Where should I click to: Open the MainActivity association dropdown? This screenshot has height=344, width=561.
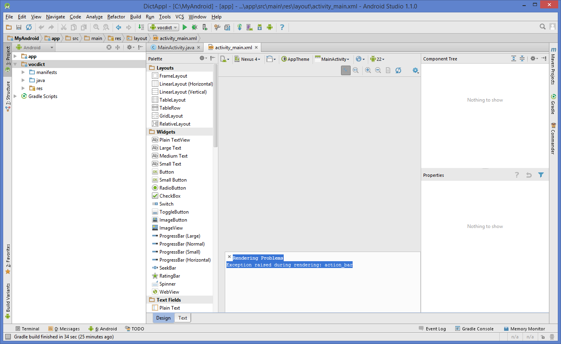[332, 59]
